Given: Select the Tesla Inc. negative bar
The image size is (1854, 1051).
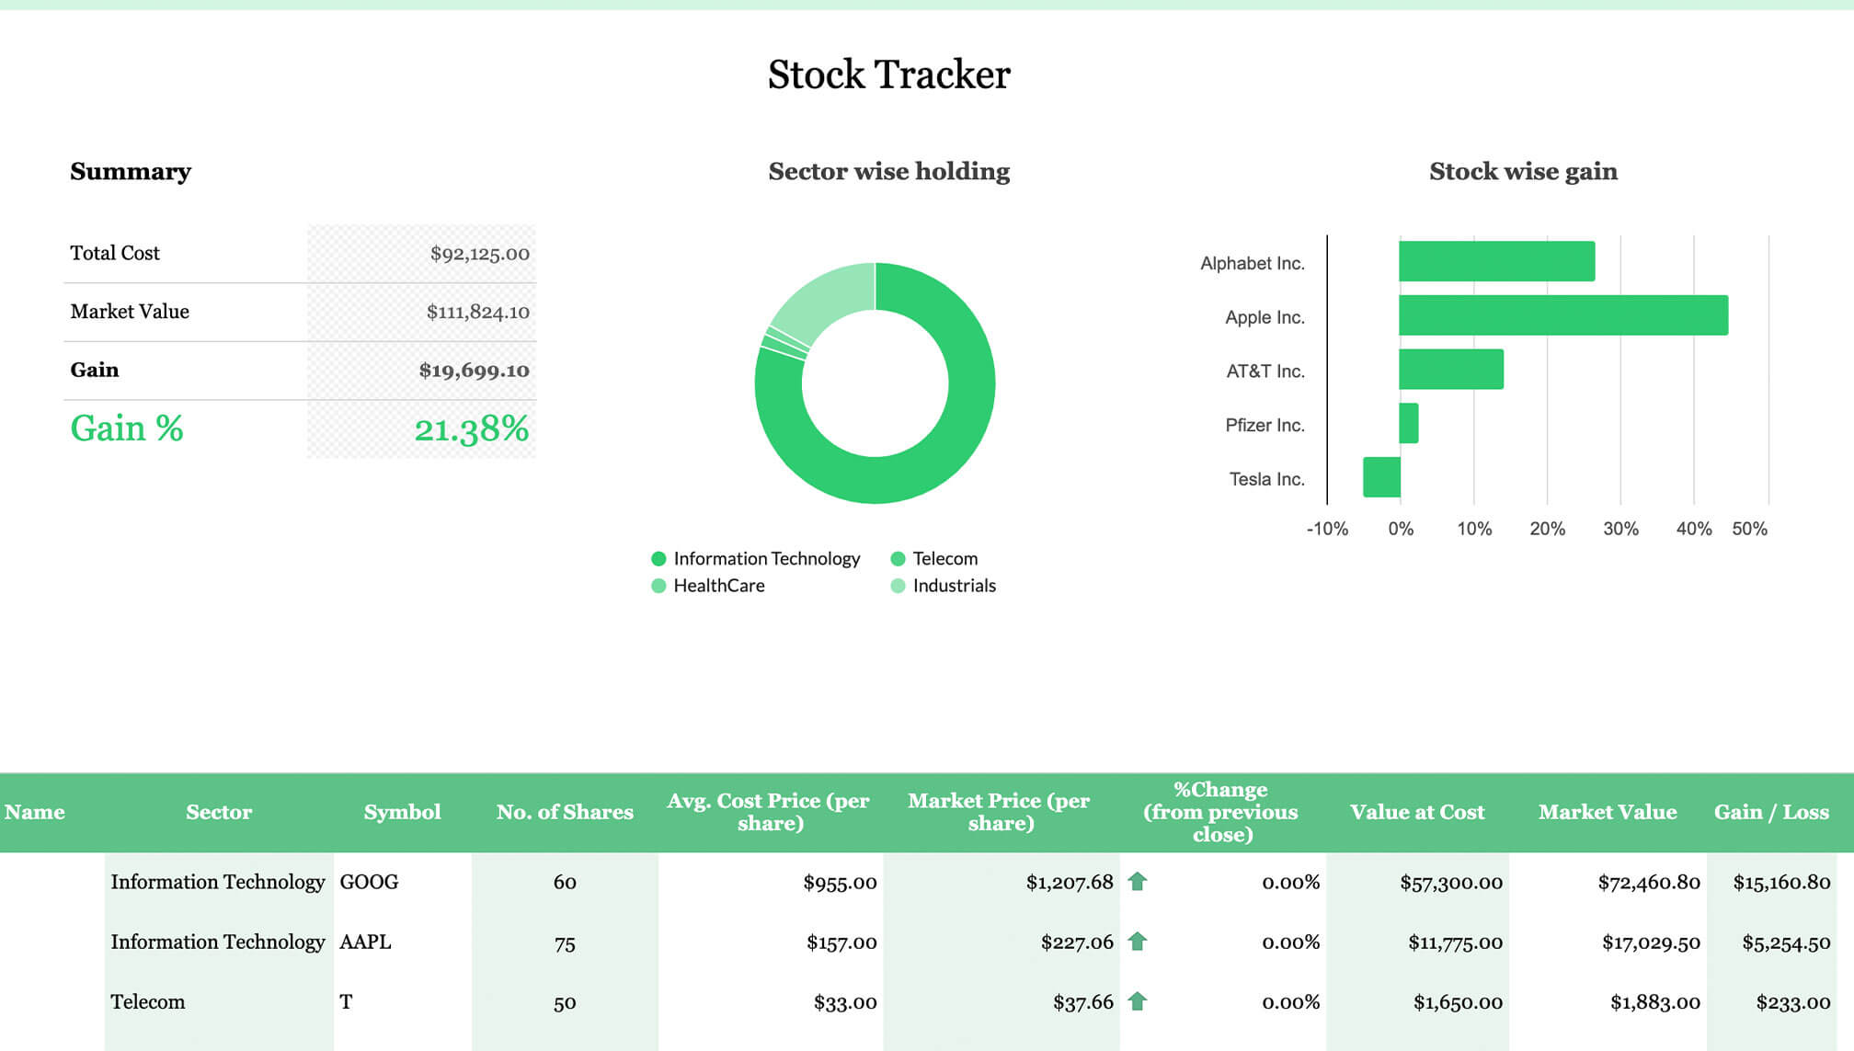Looking at the screenshot, I should click(1381, 477).
